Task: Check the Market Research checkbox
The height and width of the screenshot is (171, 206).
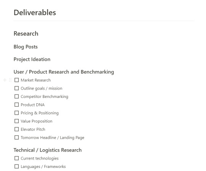Action: point(16,80)
